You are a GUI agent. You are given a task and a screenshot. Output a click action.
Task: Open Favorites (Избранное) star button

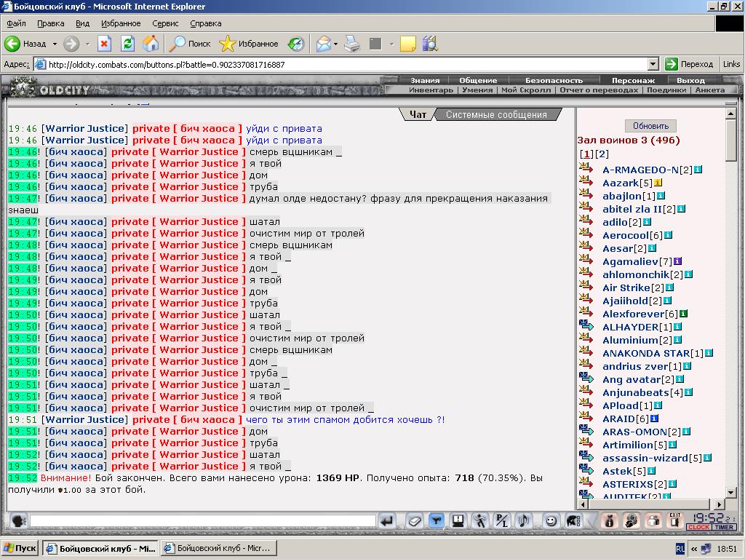point(249,44)
